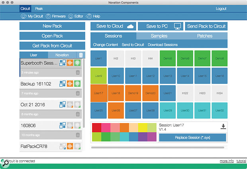Open patches icon of Oct 21 2016 pack
Viewport: 247px width, 169px height.
click(x=77, y=104)
